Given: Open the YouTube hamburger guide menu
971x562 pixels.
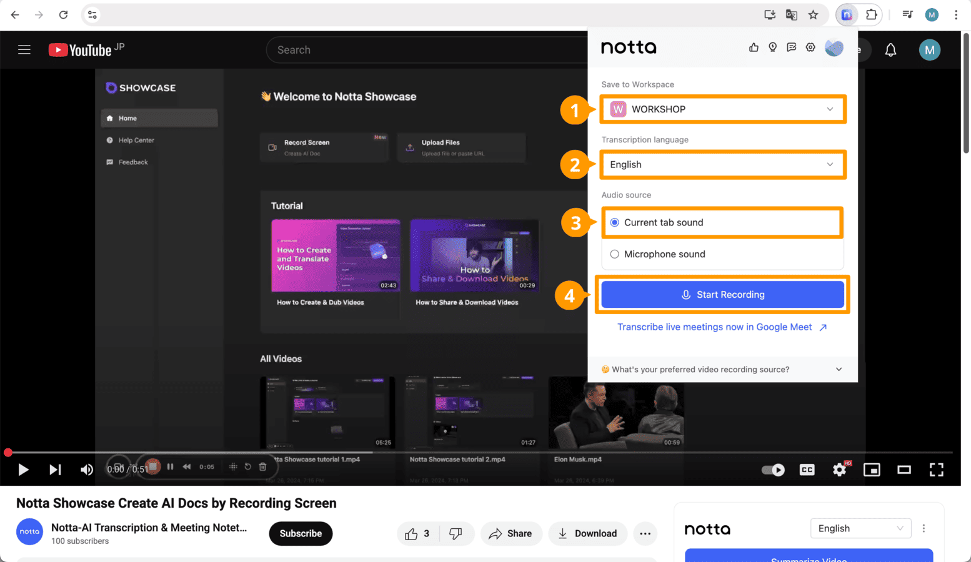Looking at the screenshot, I should coord(24,50).
